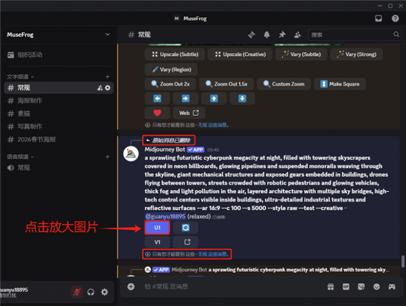The image size is (406, 306).
Task: Click the Vary (Strong) button
Action: 356,54
